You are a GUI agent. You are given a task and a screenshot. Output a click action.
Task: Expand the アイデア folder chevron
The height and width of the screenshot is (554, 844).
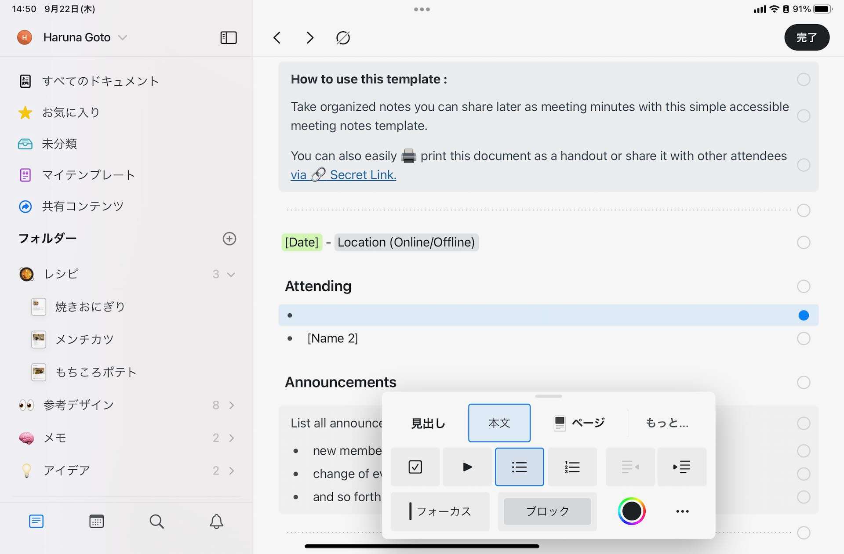click(232, 471)
